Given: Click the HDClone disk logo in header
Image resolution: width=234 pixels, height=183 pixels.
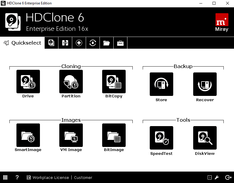Looking at the screenshot, I should click(13, 22).
